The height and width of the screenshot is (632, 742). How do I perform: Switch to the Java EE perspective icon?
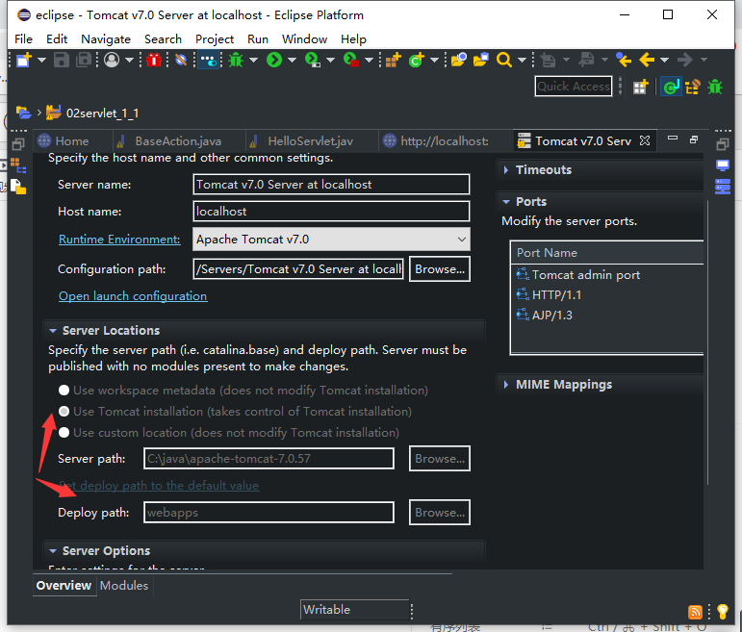pyautogui.click(x=671, y=87)
